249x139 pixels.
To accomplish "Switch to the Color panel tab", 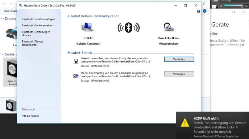I will (x=215, y=1).
